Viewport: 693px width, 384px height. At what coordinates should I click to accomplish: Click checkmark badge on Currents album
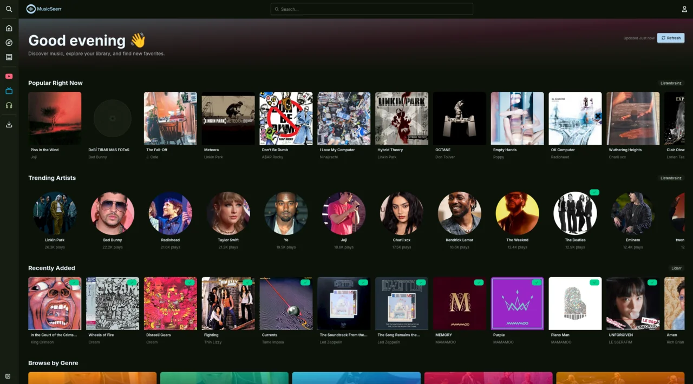click(305, 282)
